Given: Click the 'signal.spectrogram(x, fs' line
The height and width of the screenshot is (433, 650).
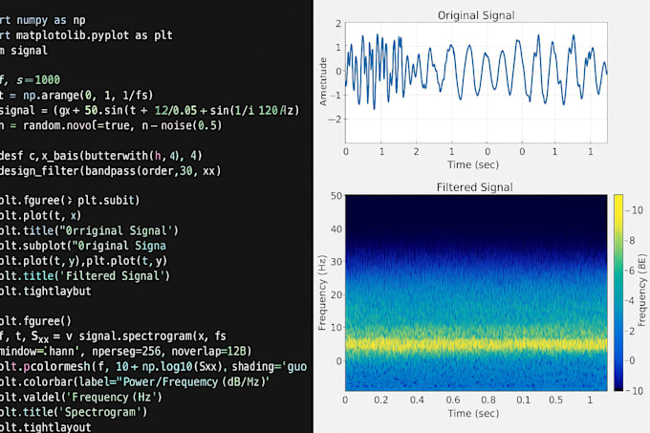Looking at the screenshot, I should (x=113, y=336).
